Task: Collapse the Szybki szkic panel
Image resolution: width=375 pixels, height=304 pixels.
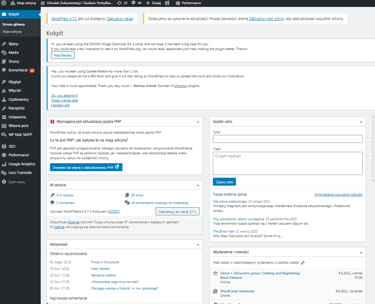Action: click(x=361, y=122)
